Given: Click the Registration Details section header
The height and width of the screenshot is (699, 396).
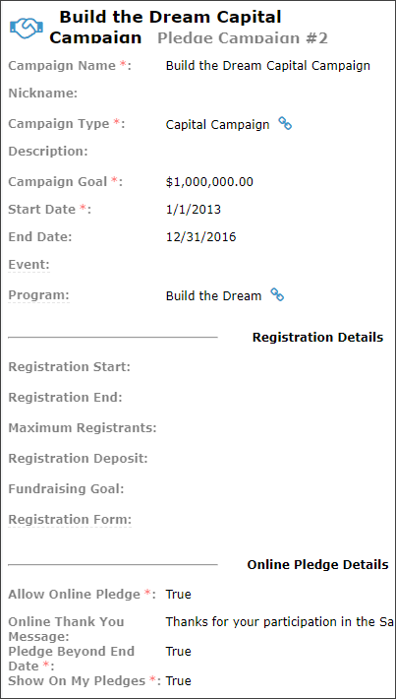Looking at the screenshot, I should [317, 337].
